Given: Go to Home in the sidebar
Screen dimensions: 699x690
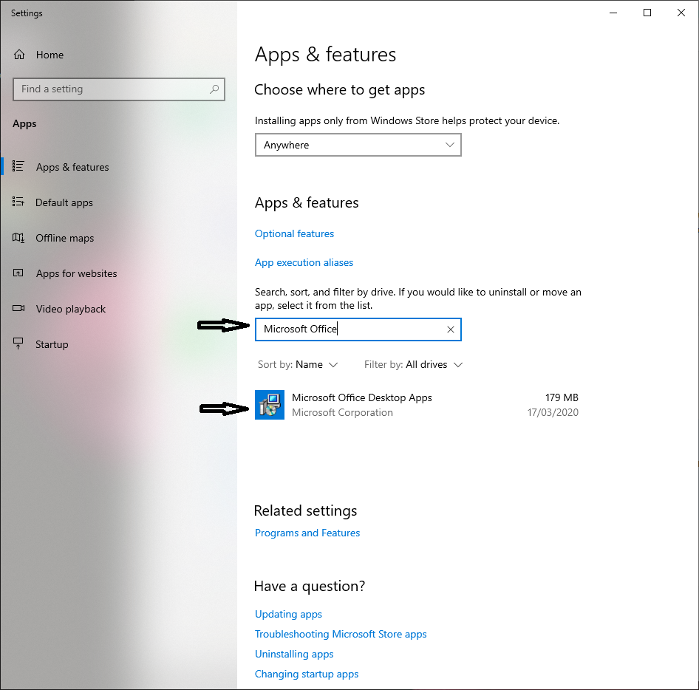Looking at the screenshot, I should coord(50,55).
